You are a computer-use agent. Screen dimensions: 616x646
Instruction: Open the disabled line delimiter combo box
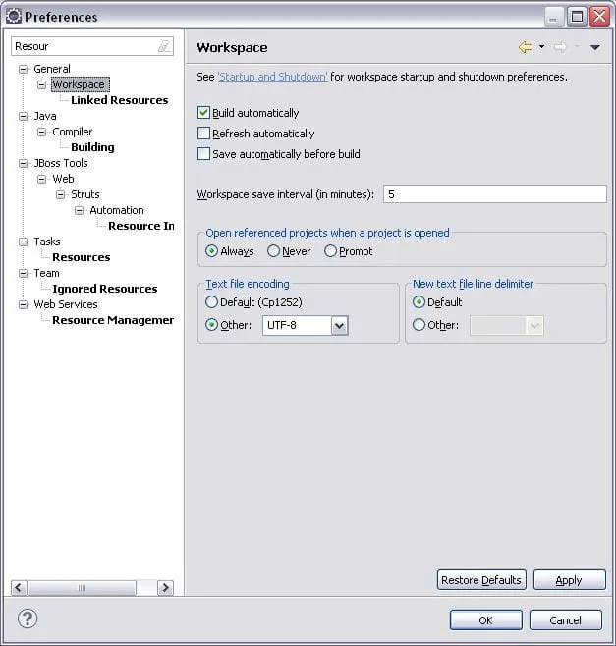(507, 326)
